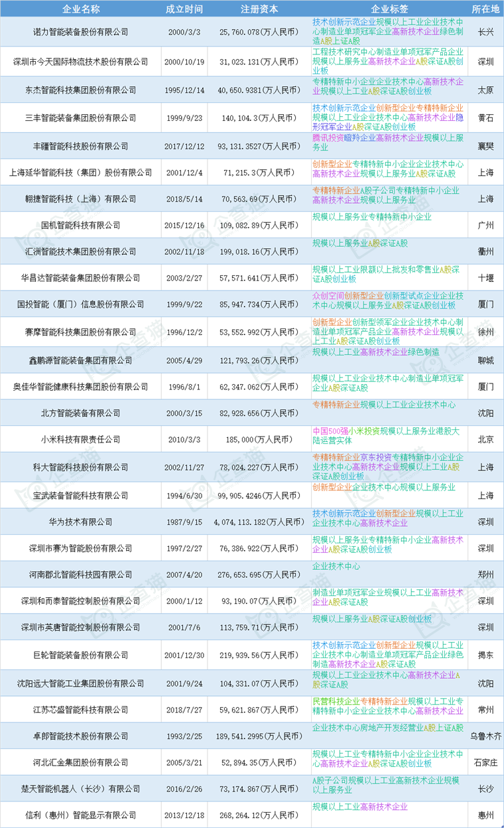Screen dimensions: 504x828
Task: Select company name 深圳市英唐智能控制股份有限公司
Action: [81, 627]
